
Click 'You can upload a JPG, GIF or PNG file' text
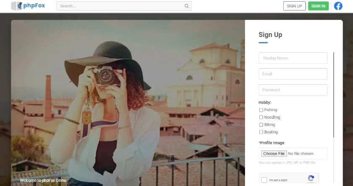(287, 162)
